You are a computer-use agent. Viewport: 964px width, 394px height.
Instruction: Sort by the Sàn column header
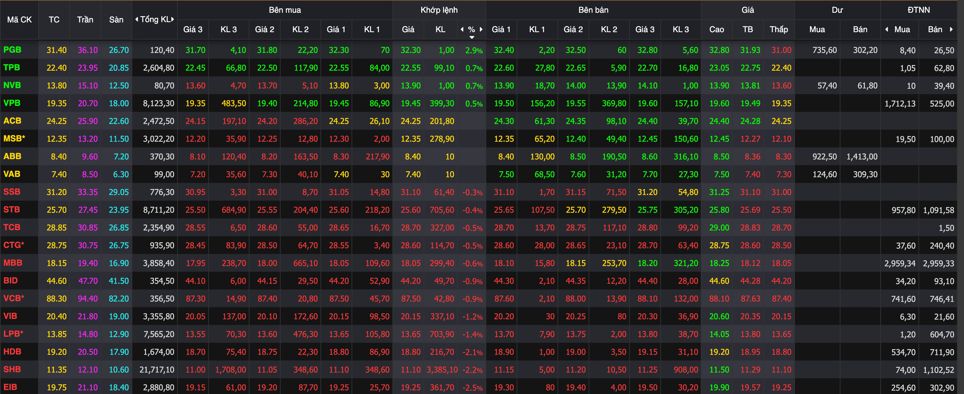pos(116,19)
